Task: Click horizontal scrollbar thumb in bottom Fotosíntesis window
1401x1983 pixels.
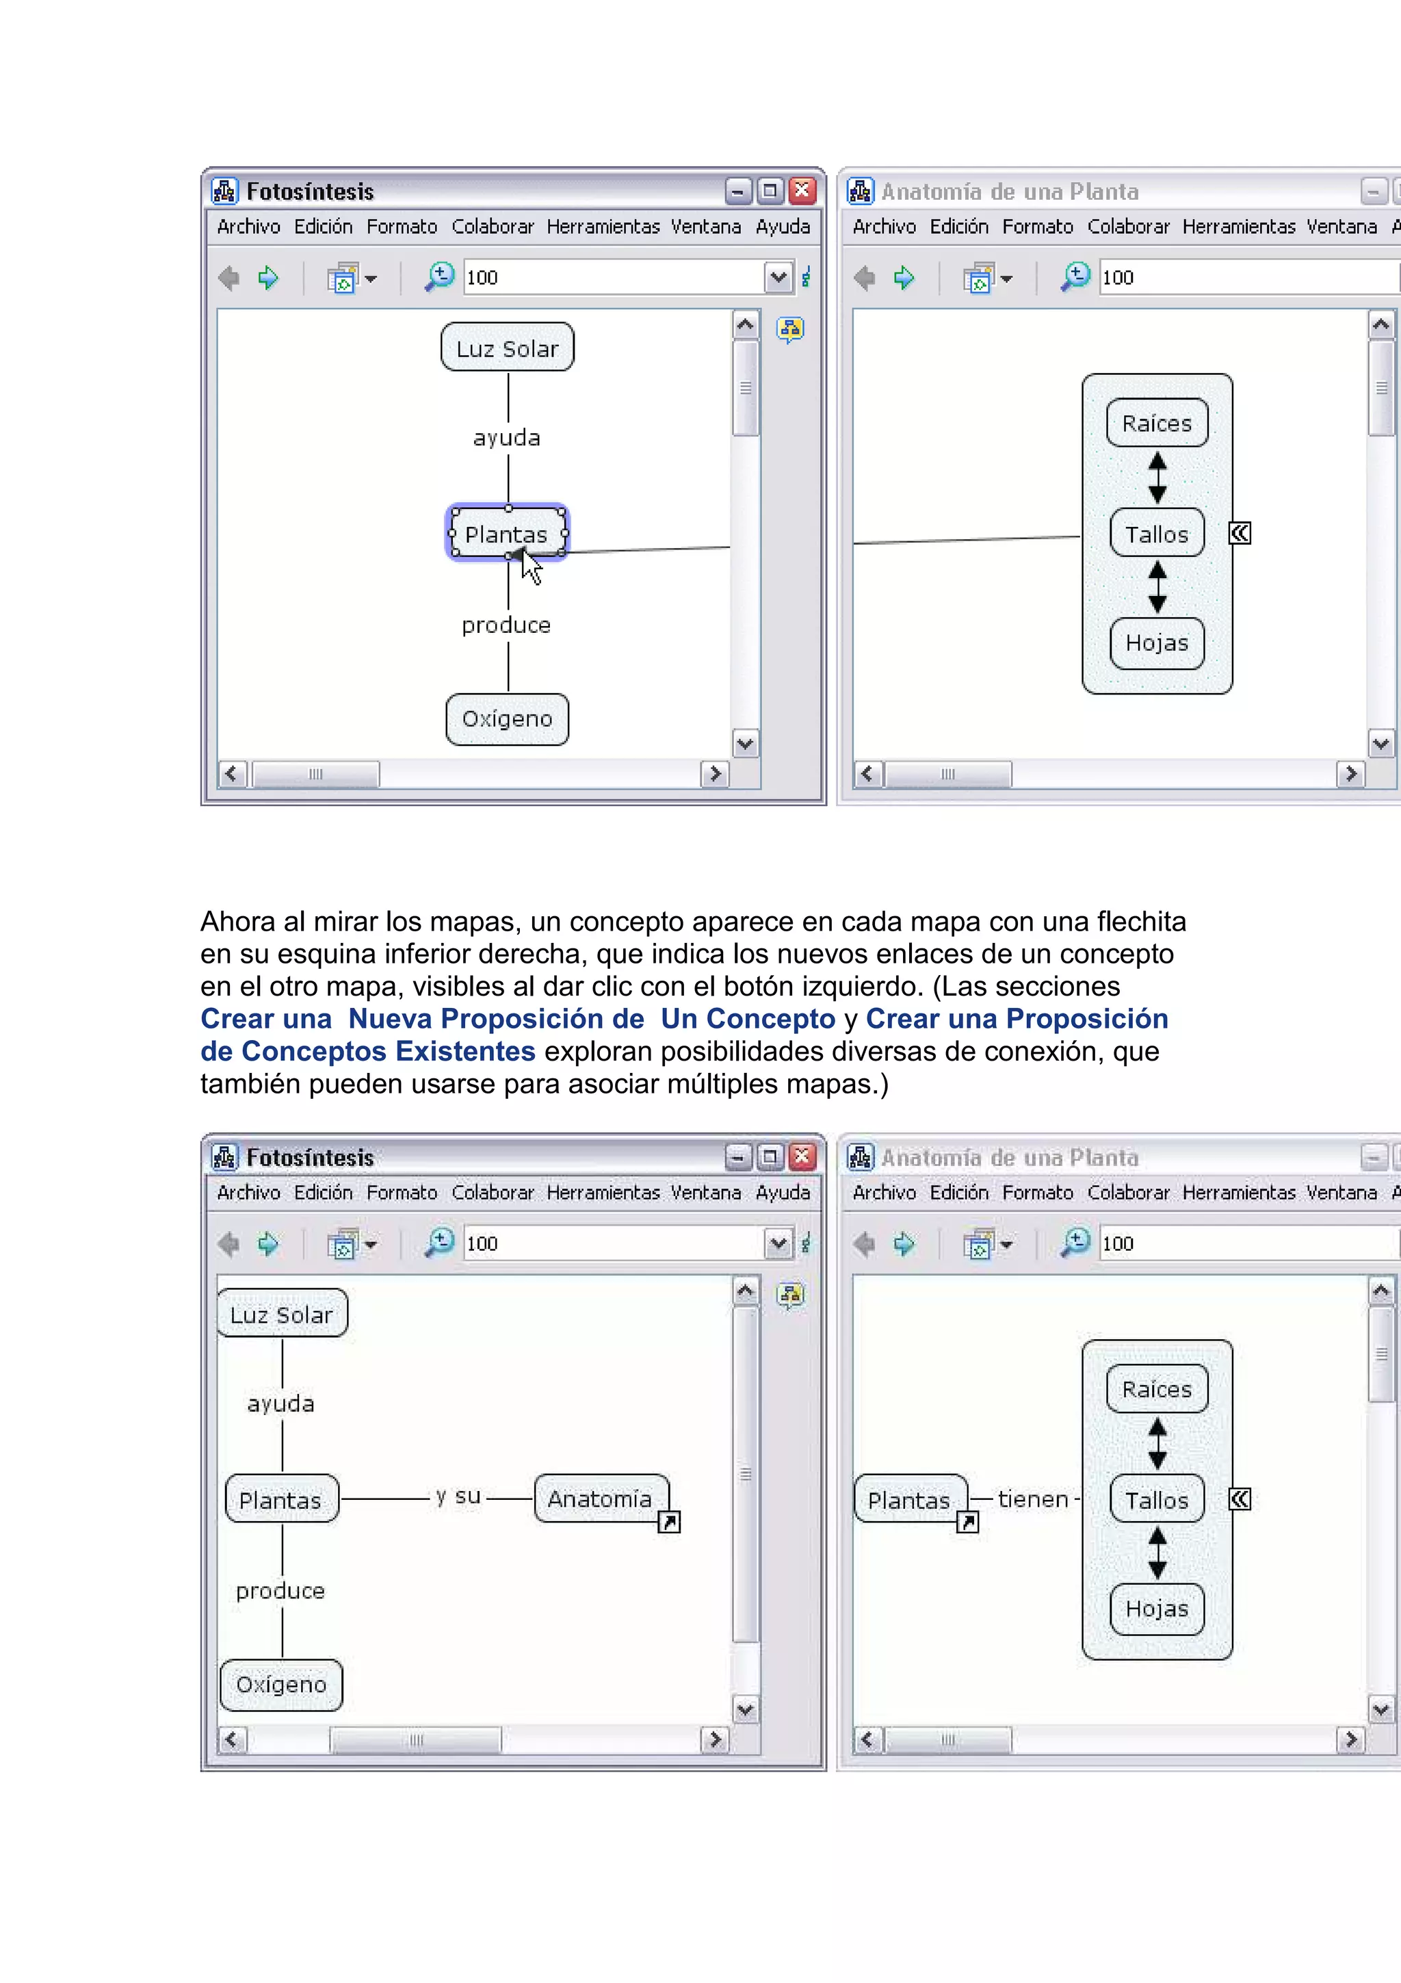Action: [415, 1739]
